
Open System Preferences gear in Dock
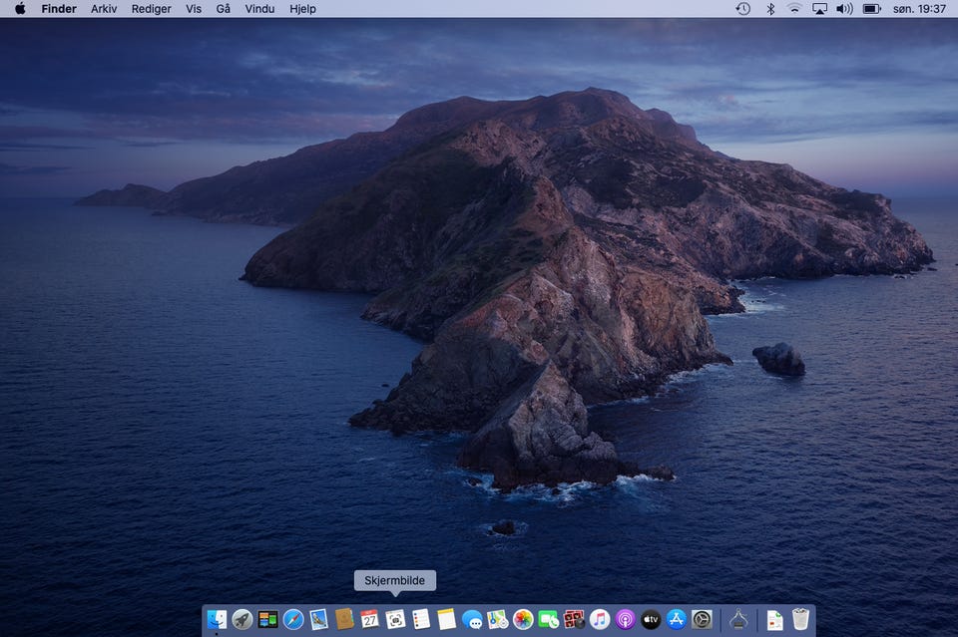[x=702, y=620]
